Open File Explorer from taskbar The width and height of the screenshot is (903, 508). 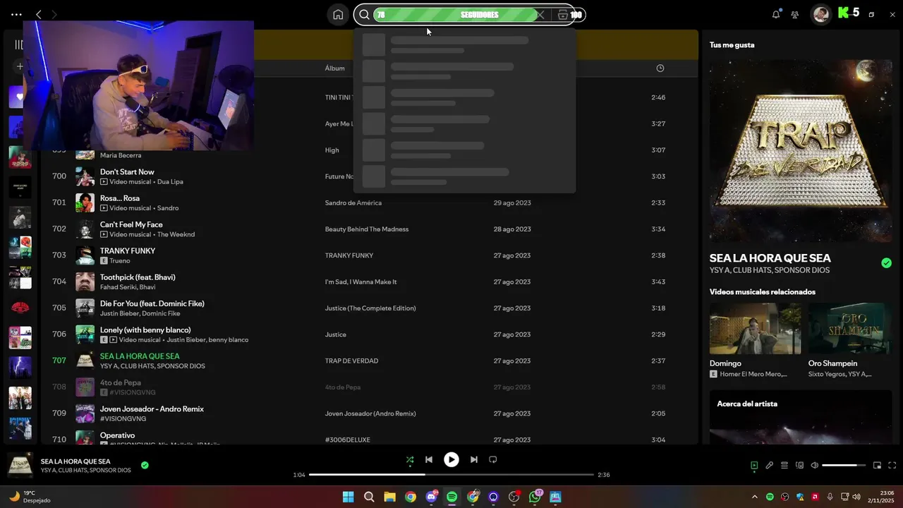(389, 497)
